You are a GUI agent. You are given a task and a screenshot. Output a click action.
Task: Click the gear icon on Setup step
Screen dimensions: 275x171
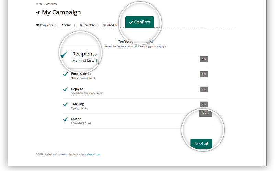[62, 25]
